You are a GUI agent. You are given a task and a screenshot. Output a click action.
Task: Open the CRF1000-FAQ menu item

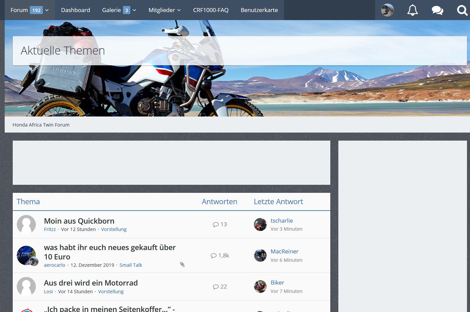[x=211, y=10]
